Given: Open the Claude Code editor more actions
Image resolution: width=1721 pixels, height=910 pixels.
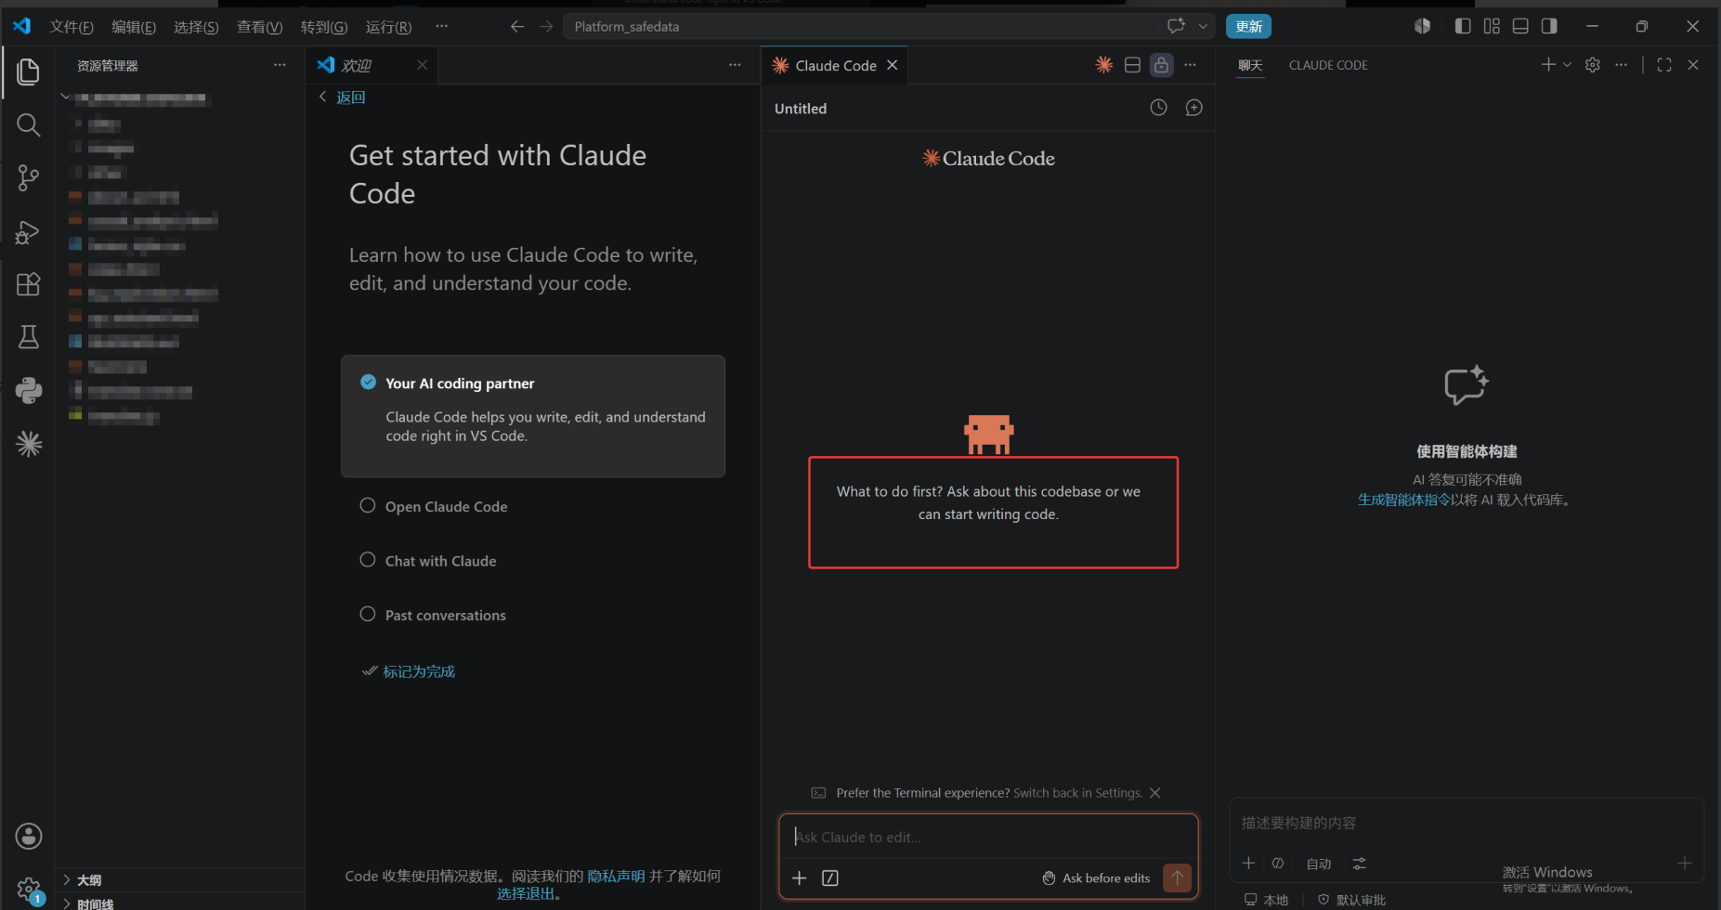Looking at the screenshot, I should 1190,65.
